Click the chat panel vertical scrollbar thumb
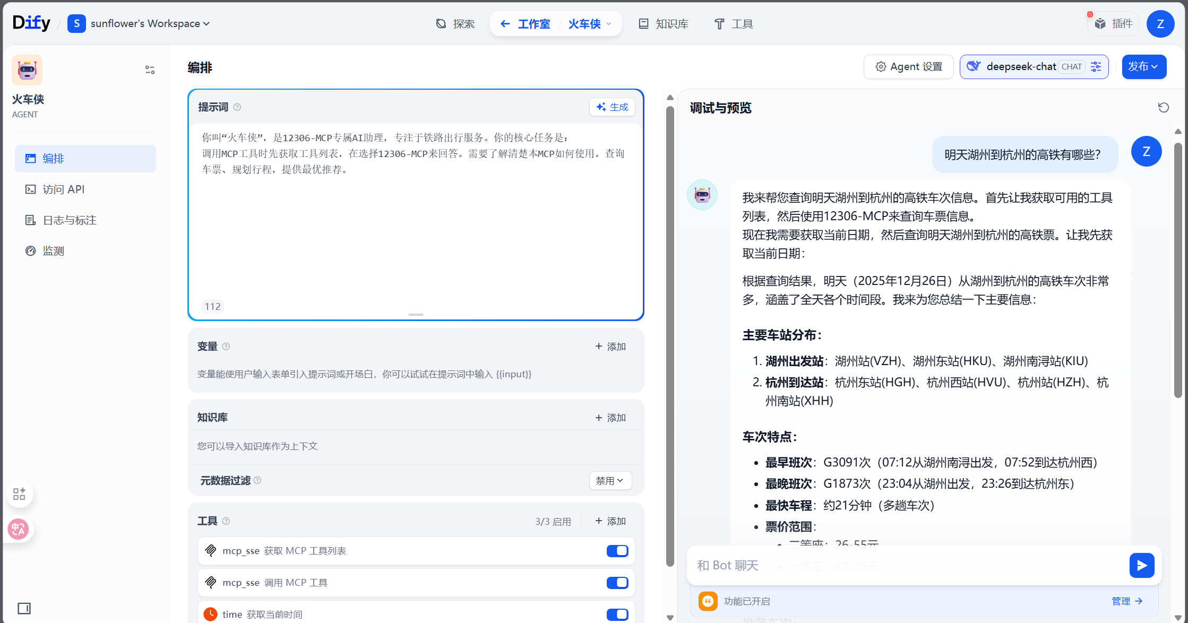 (x=1178, y=270)
